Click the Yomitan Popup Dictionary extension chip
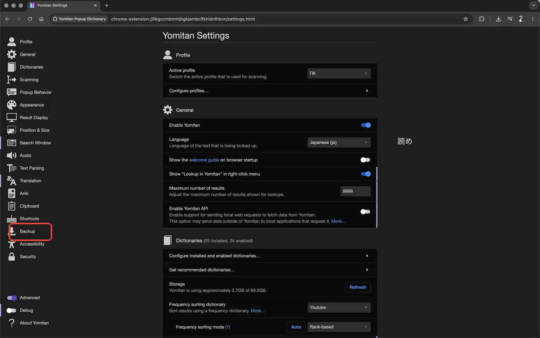Screen dimensions: 540x338 (x=80, y=19)
